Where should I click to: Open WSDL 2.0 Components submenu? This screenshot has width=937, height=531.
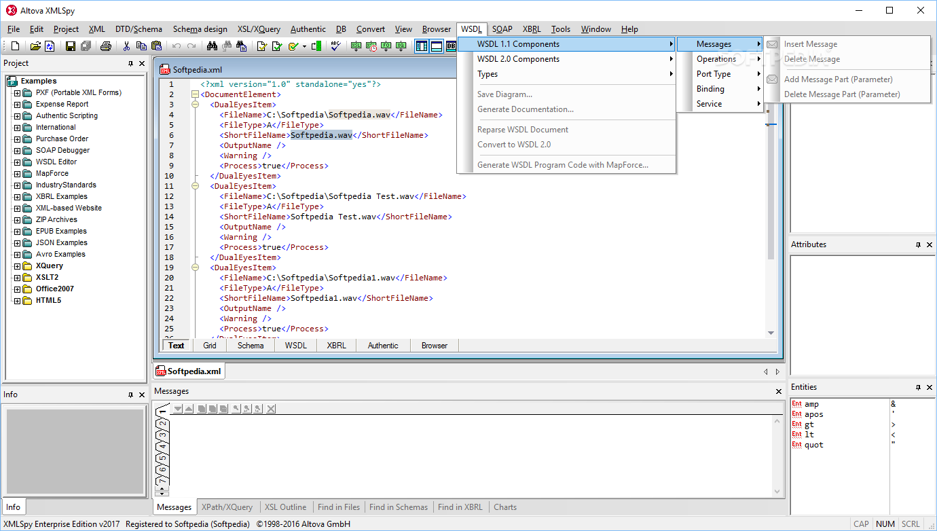[566, 59]
